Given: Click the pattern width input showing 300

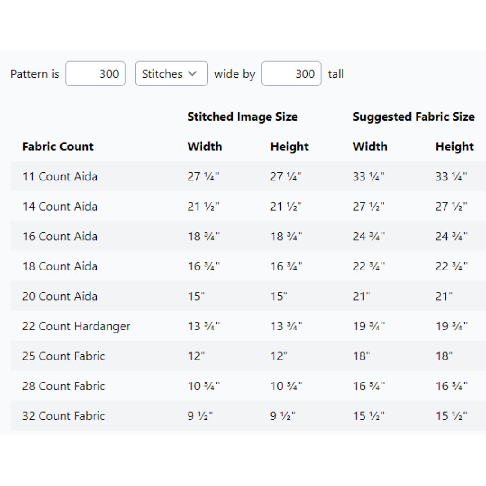Looking at the screenshot, I should tap(95, 74).
